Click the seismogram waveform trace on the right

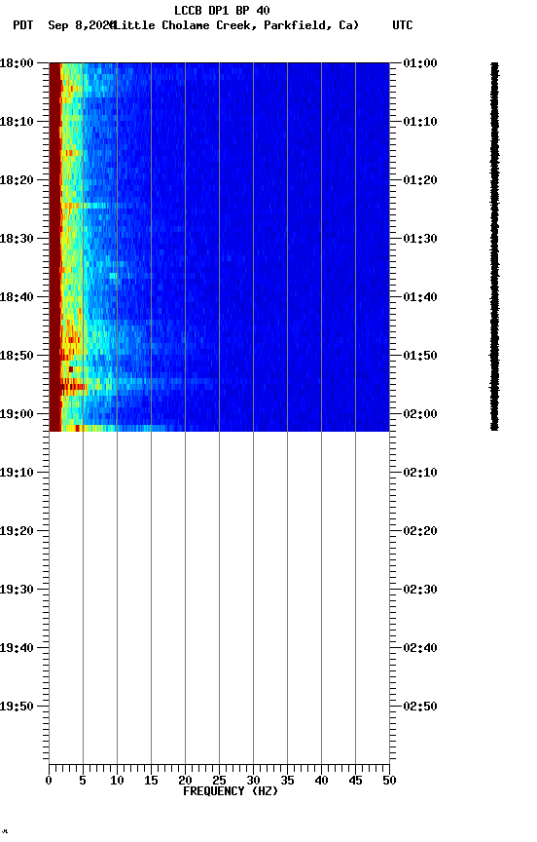[x=494, y=247]
